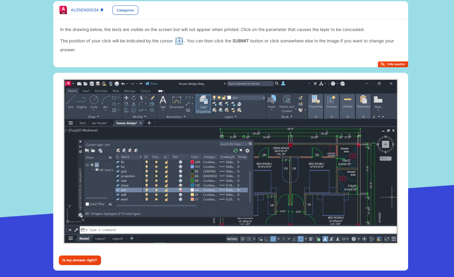454x277 pixels.
Task: Click the Move tool in Modify panel
Action: click(126, 98)
